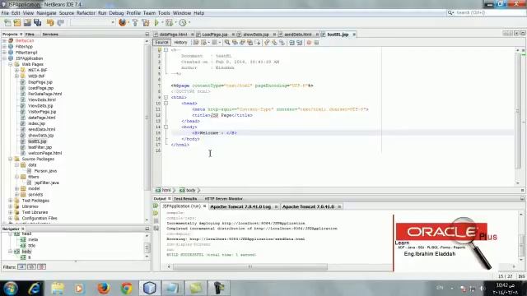Click the Stop icon in the Output panel
The width and height of the screenshot is (527, 296).
tap(156, 221)
